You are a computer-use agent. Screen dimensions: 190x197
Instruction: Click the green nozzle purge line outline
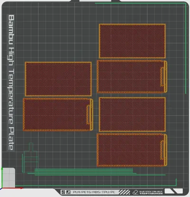tap(30, 158)
